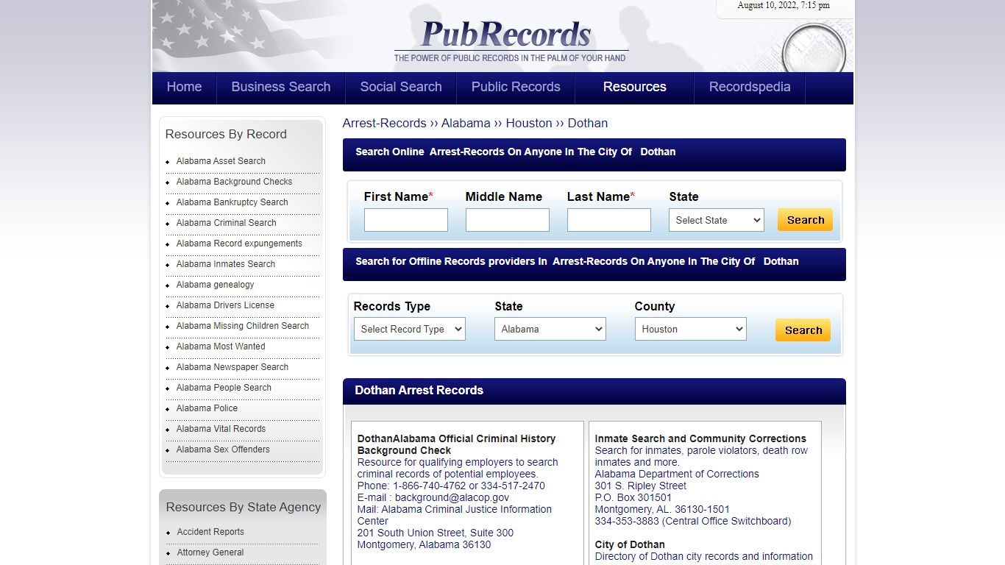Screen dimensions: 1005x565
Task: Open the County dropdown showing Houston
Action: pos(690,329)
